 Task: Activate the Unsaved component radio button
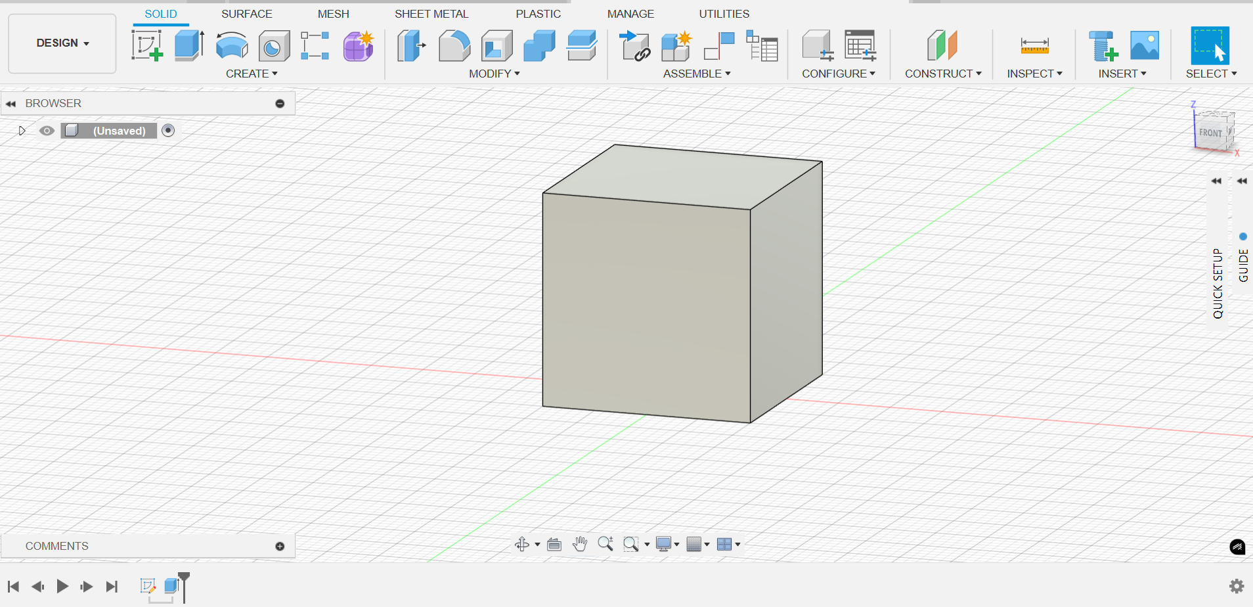(x=168, y=130)
